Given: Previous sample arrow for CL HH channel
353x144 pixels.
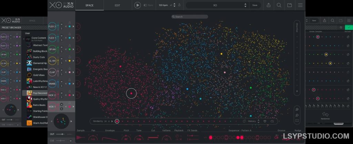Looking at the screenshot, I should [66, 61].
